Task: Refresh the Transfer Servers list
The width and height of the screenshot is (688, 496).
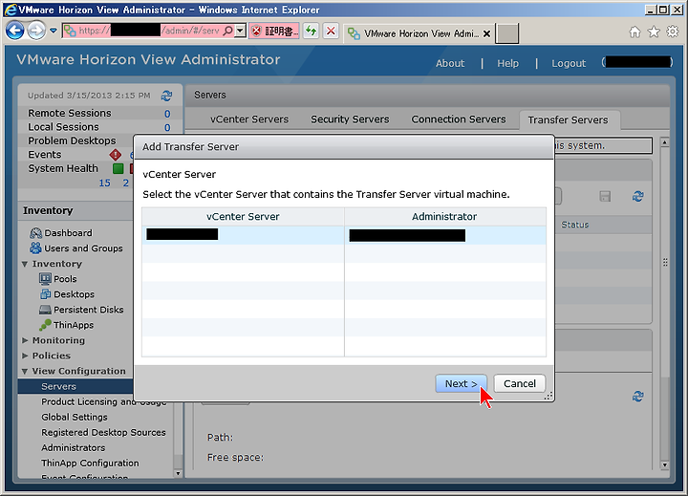Action: click(638, 196)
